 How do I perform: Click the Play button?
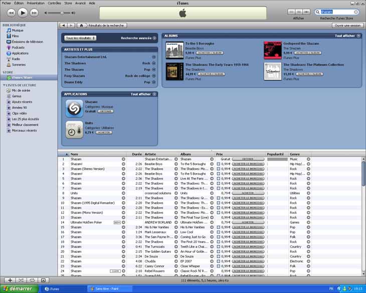coord(23,13)
